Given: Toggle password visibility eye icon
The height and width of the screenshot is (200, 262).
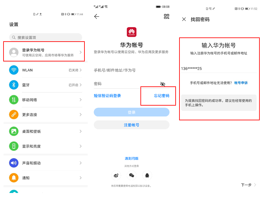Looking at the screenshot, I should pyautogui.click(x=163, y=84).
